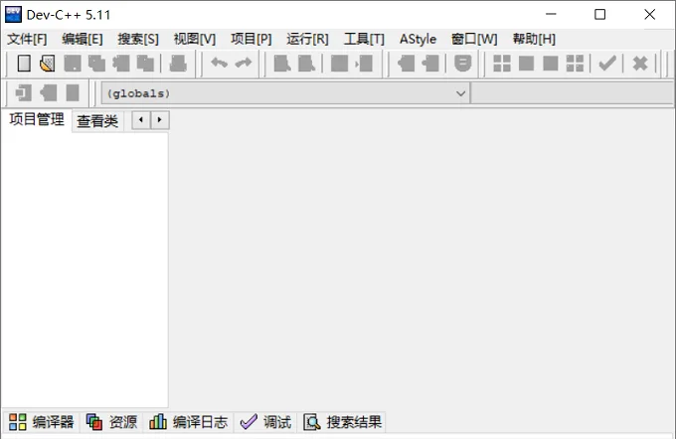Open the 窗口[W] menu
676x439 pixels.
point(474,39)
